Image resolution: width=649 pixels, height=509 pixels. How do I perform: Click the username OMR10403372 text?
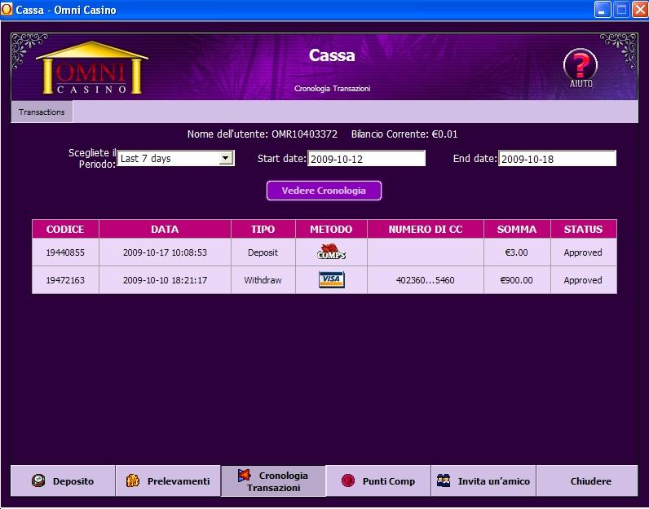(304, 134)
